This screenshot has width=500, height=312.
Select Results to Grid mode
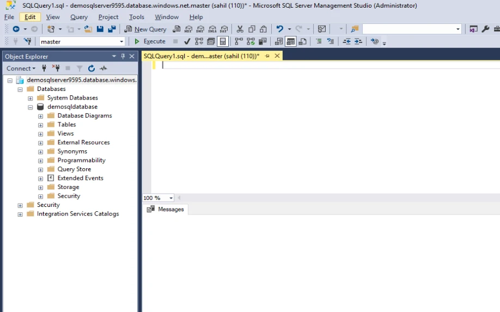click(290, 41)
